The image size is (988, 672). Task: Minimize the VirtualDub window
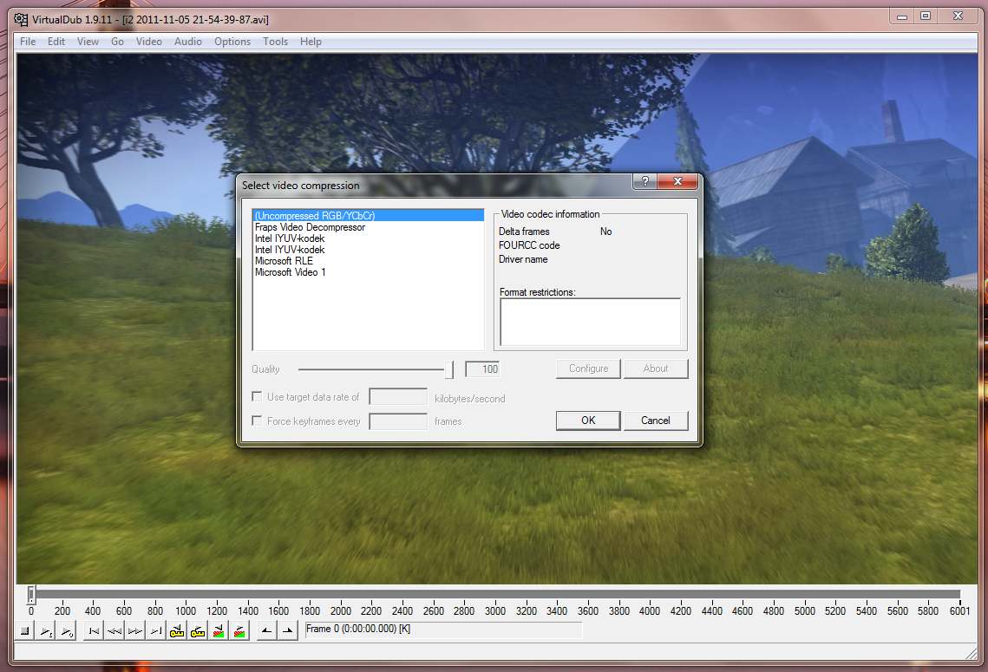click(x=902, y=16)
